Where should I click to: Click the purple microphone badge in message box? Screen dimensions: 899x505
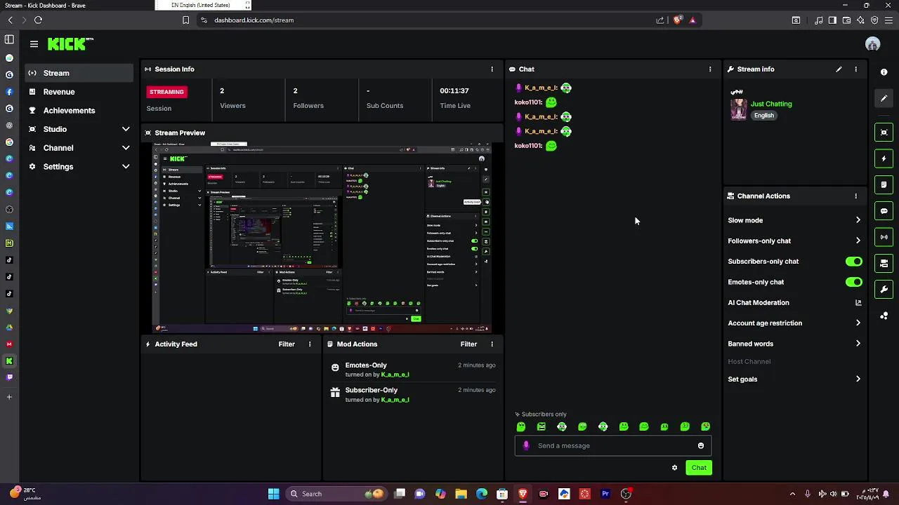[x=526, y=445]
